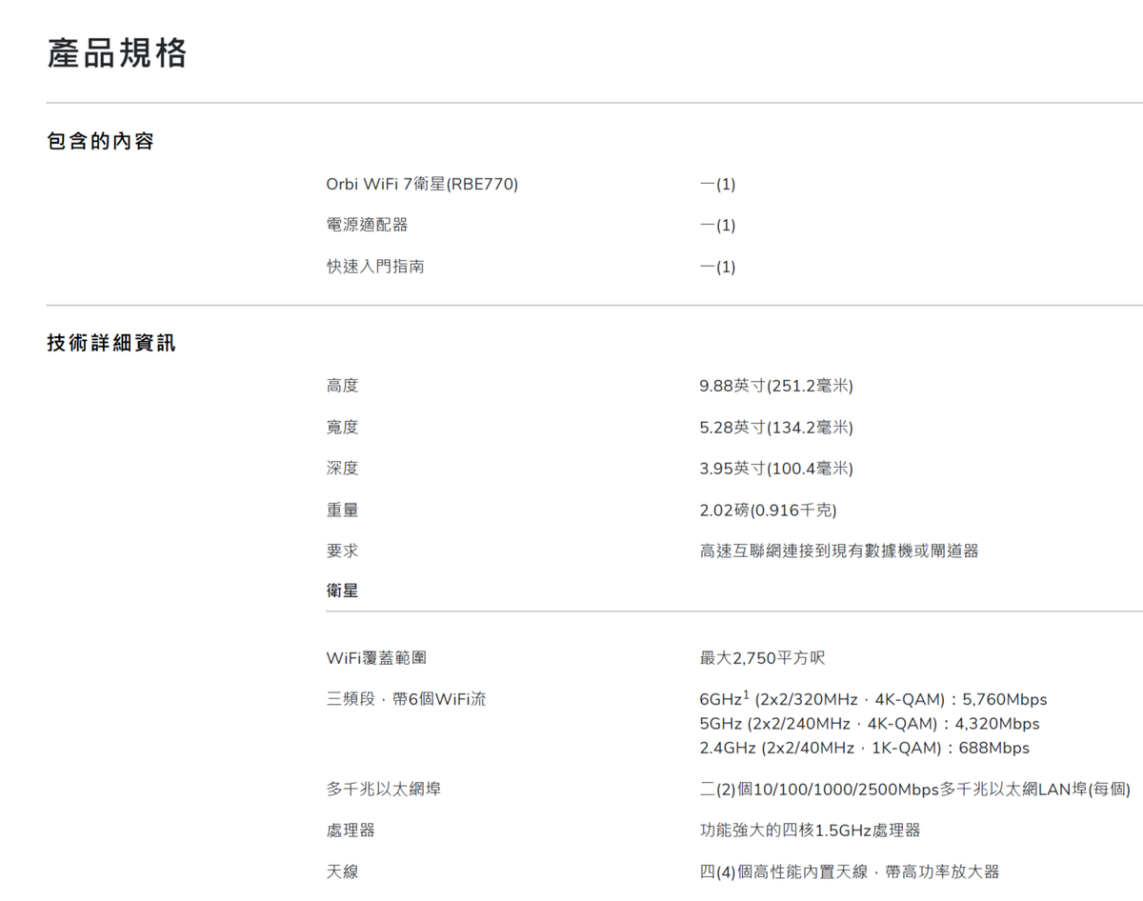This screenshot has height=901, width=1143.
Task: Click the 2.4GHz 688Mbps spec line
Action: (864, 748)
